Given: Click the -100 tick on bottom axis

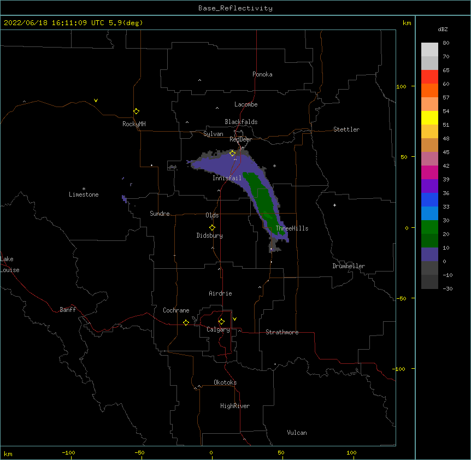Looking at the screenshot, I should point(68,452).
